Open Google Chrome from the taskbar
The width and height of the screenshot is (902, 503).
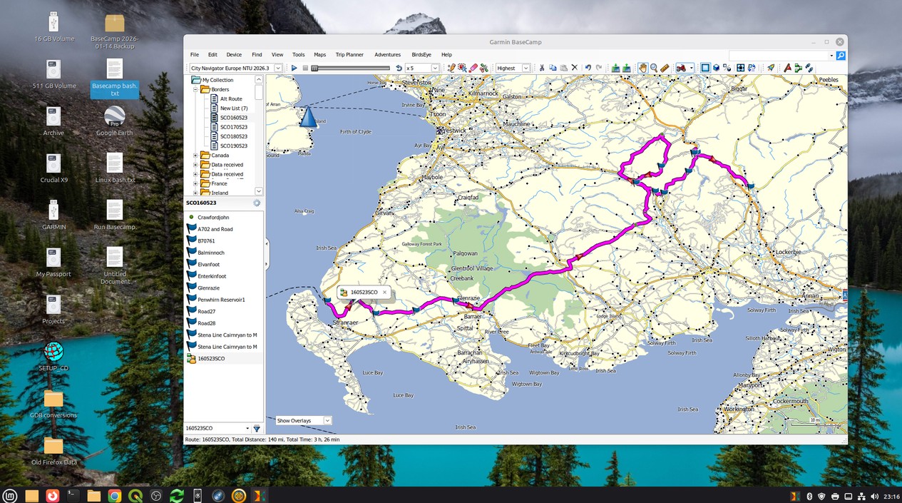pos(115,495)
